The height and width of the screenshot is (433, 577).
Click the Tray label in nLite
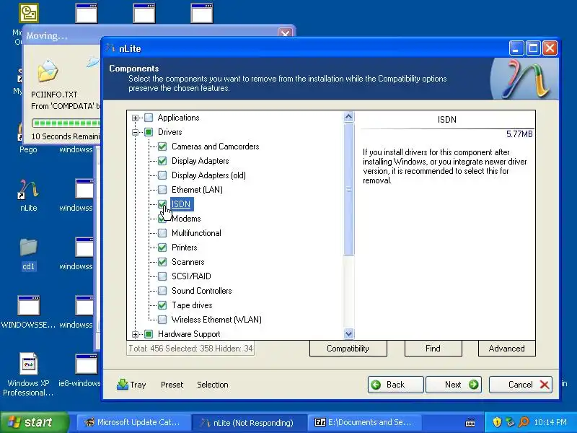pos(138,385)
